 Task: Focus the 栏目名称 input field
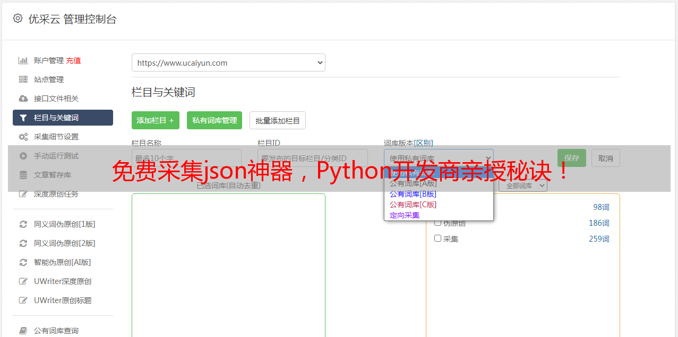(186, 158)
